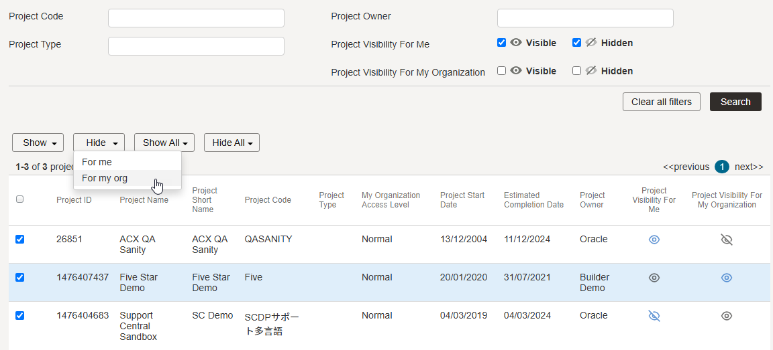Click start date 04/03/2019

[464, 316]
